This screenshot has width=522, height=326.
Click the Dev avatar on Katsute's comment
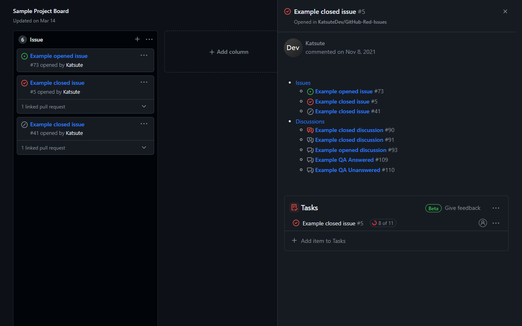[x=293, y=48]
